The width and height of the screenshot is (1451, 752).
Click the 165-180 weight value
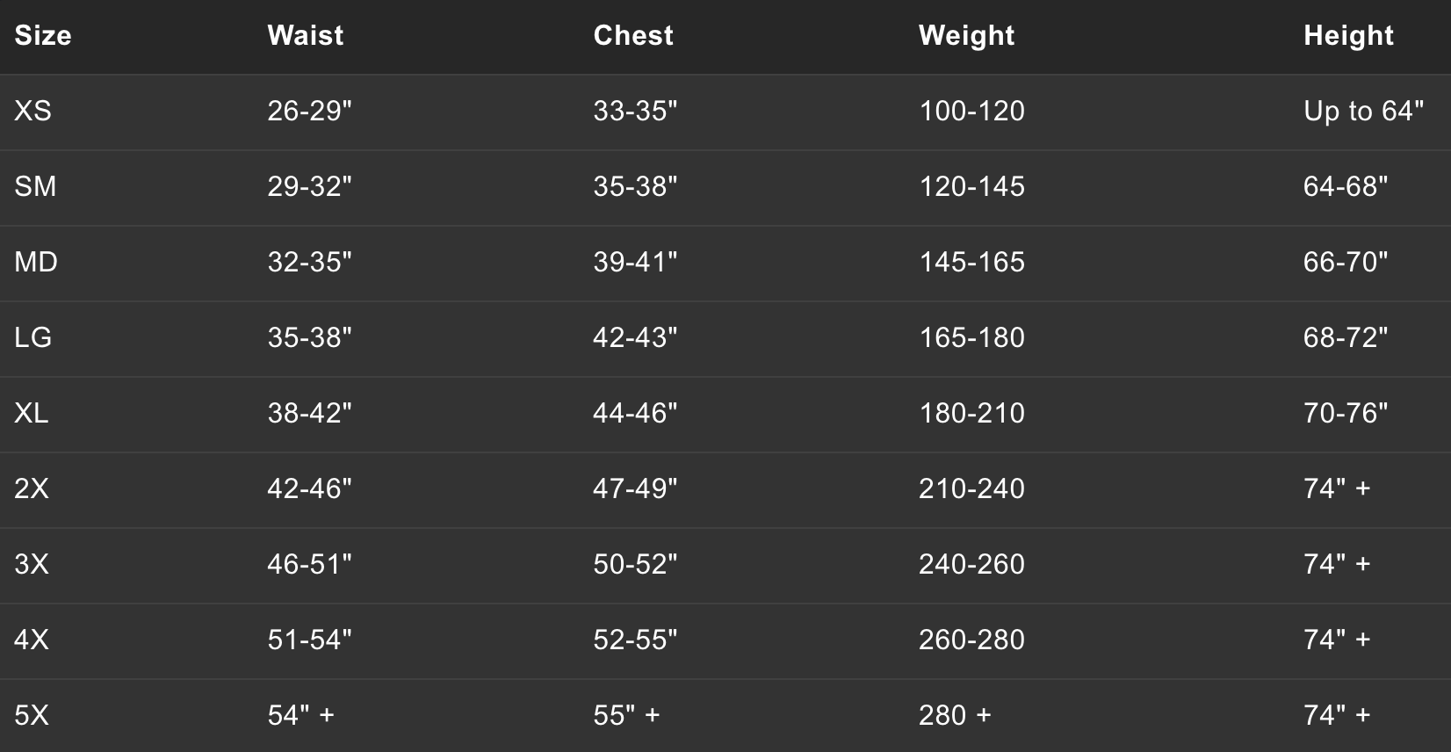[x=971, y=338]
